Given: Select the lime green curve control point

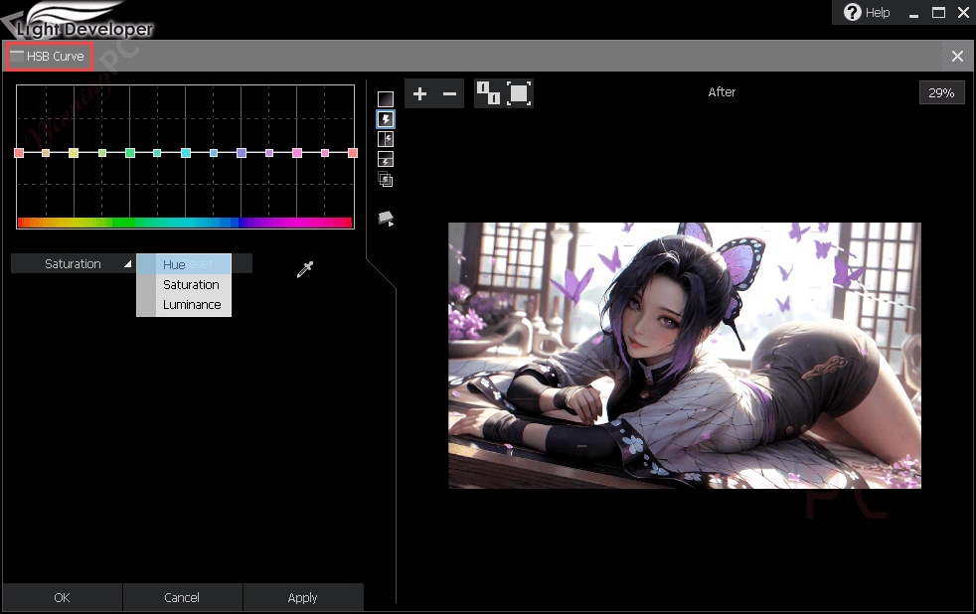Looking at the screenshot, I should (x=102, y=153).
